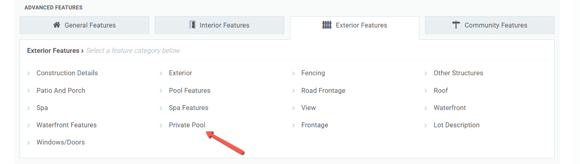Viewport: 580px width, 164px height.
Task: Expand the Pool Features category
Action: [190, 90]
